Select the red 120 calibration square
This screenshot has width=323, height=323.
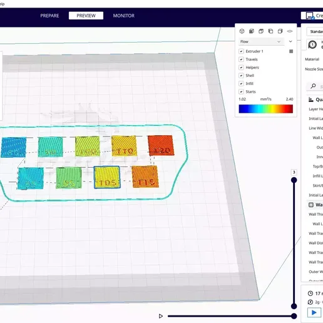click(161, 145)
